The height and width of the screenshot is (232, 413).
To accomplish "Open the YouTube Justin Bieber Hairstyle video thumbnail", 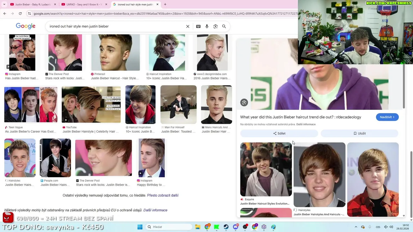I will tap(91, 105).
